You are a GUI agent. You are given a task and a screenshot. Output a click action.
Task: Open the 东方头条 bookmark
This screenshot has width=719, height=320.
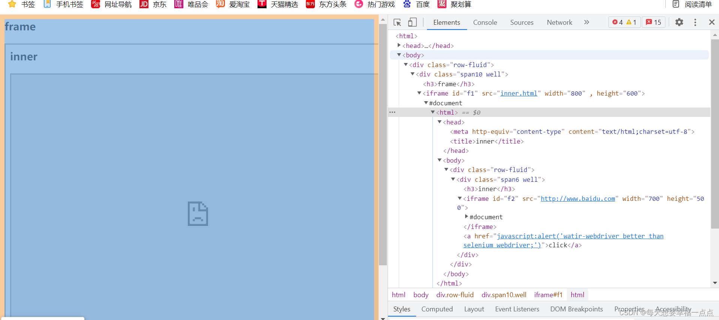point(326,4)
